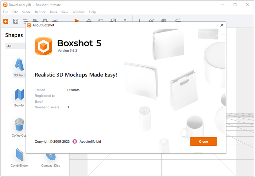Open the Help menu
Screen dimensions: 255x177
click(92, 12)
